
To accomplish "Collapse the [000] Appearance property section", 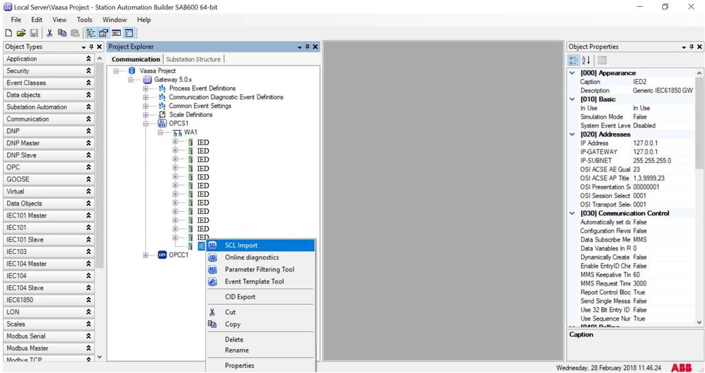I will point(572,73).
